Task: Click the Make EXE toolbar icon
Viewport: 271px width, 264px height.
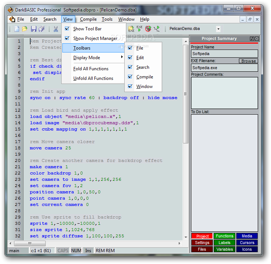Action: (x=131, y=29)
